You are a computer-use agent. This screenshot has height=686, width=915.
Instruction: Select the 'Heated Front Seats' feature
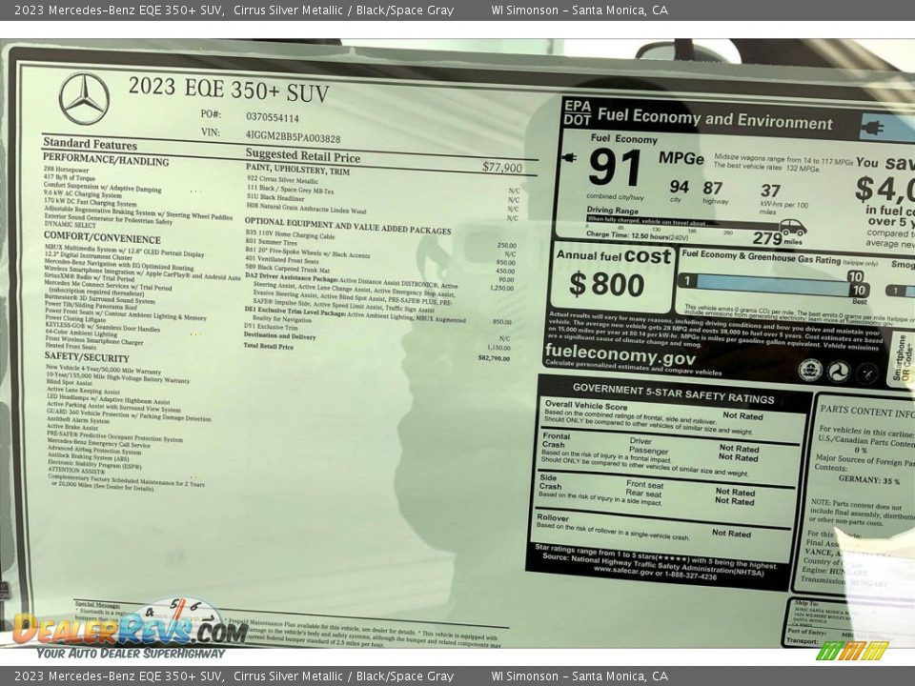coord(71,346)
